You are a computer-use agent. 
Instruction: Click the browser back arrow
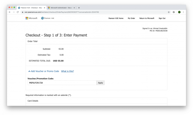click(10, 12)
